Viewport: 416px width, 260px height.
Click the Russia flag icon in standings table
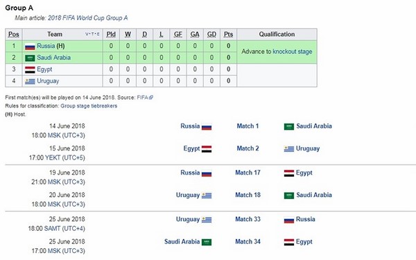tap(30, 46)
